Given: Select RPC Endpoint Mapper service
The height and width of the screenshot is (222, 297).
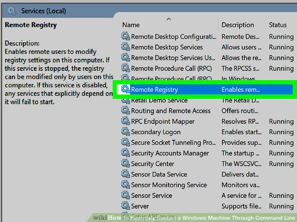Looking at the screenshot, I should pos(163,122).
